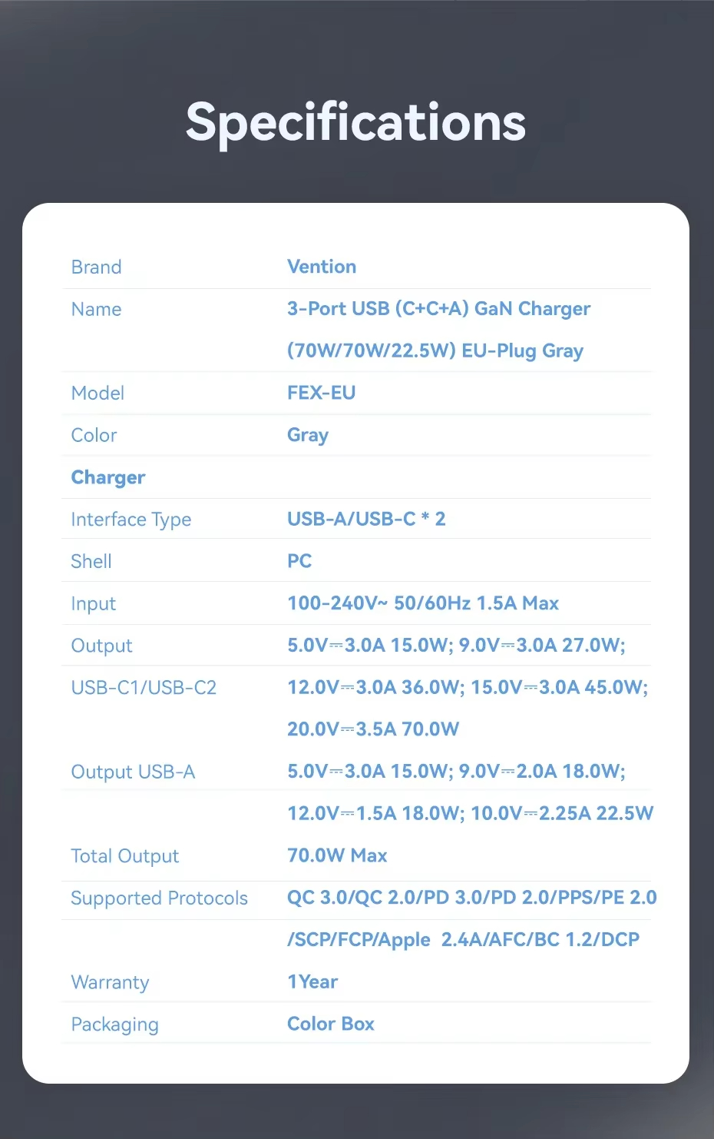This screenshot has width=714, height=1139.
Task: Click the EU-Plug Gray name line
Action: pos(435,351)
